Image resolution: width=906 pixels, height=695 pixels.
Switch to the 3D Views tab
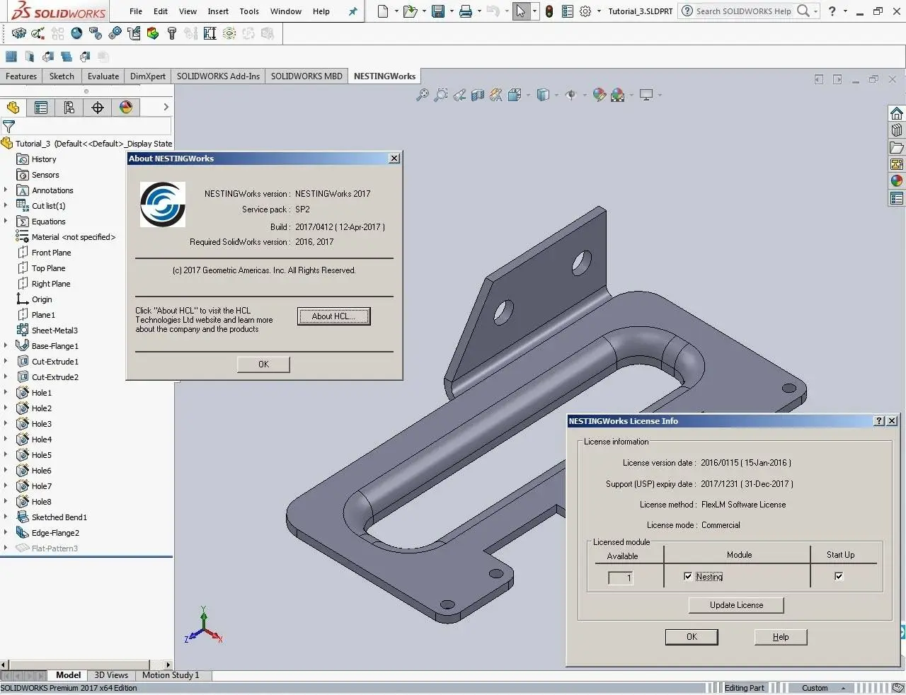(111, 675)
